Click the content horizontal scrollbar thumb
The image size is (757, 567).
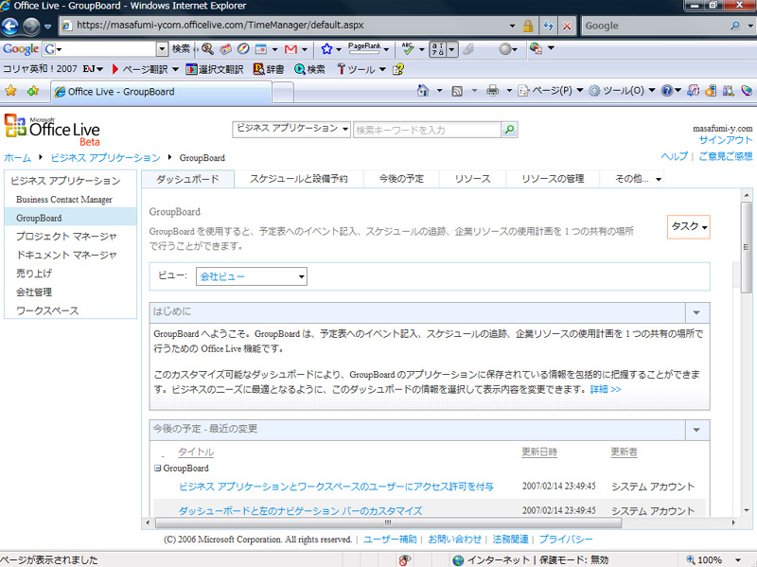coord(388,523)
